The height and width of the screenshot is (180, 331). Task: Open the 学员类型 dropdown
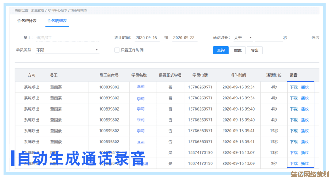[x=67, y=50]
